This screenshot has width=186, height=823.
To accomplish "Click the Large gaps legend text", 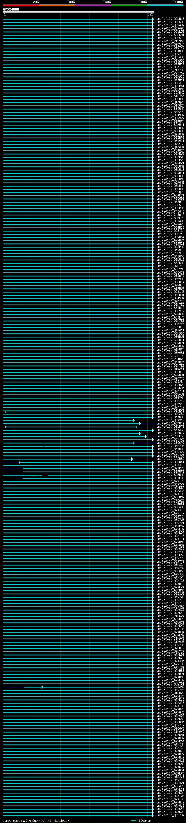I will click(36, 821).
